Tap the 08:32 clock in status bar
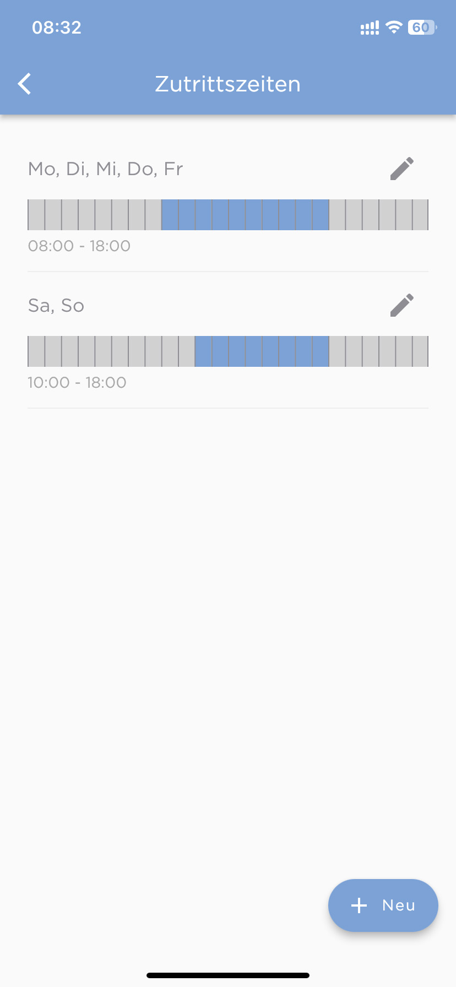Screen dimensions: 456x987 [x=57, y=28]
